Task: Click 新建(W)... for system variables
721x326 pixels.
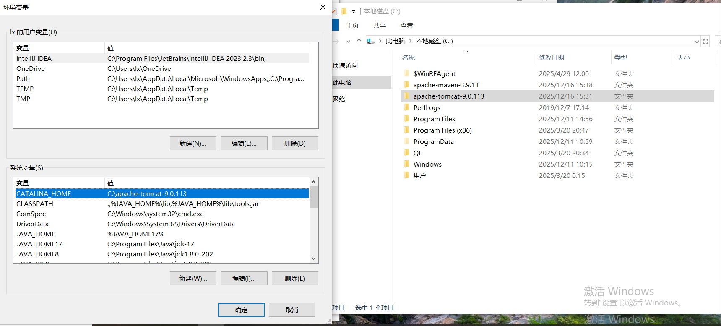Action: 193,278
